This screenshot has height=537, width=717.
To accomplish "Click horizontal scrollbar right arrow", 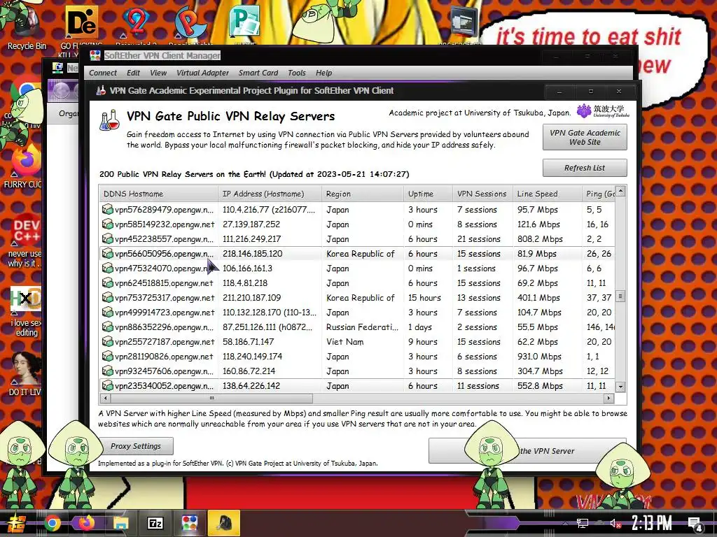I will 608,398.
